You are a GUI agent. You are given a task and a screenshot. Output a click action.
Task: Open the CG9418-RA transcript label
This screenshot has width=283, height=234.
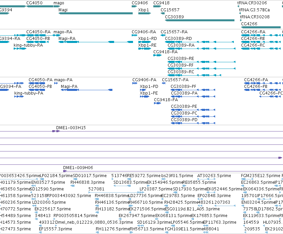click(x=166, y=52)
